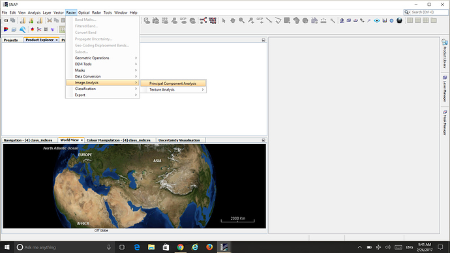Click the graph builder icon
Screen dimensions: 450x253
(203, 21)
